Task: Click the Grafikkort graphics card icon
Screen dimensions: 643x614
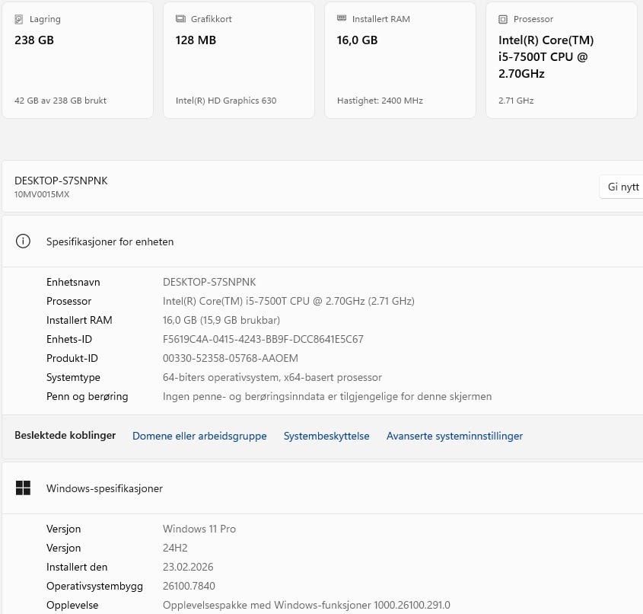Action: click(x=180, y=19)
